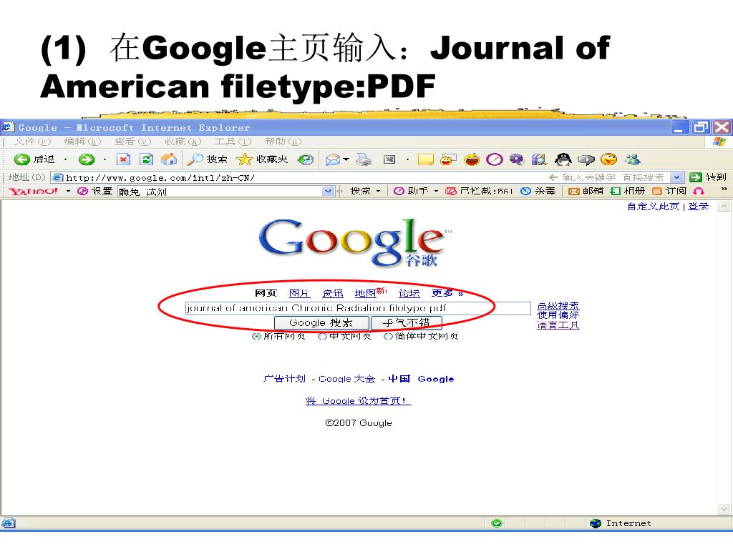Viewport: 733px width, 549px height.
Task: Stop page loading with red X icon
Action: coord(123,159)
